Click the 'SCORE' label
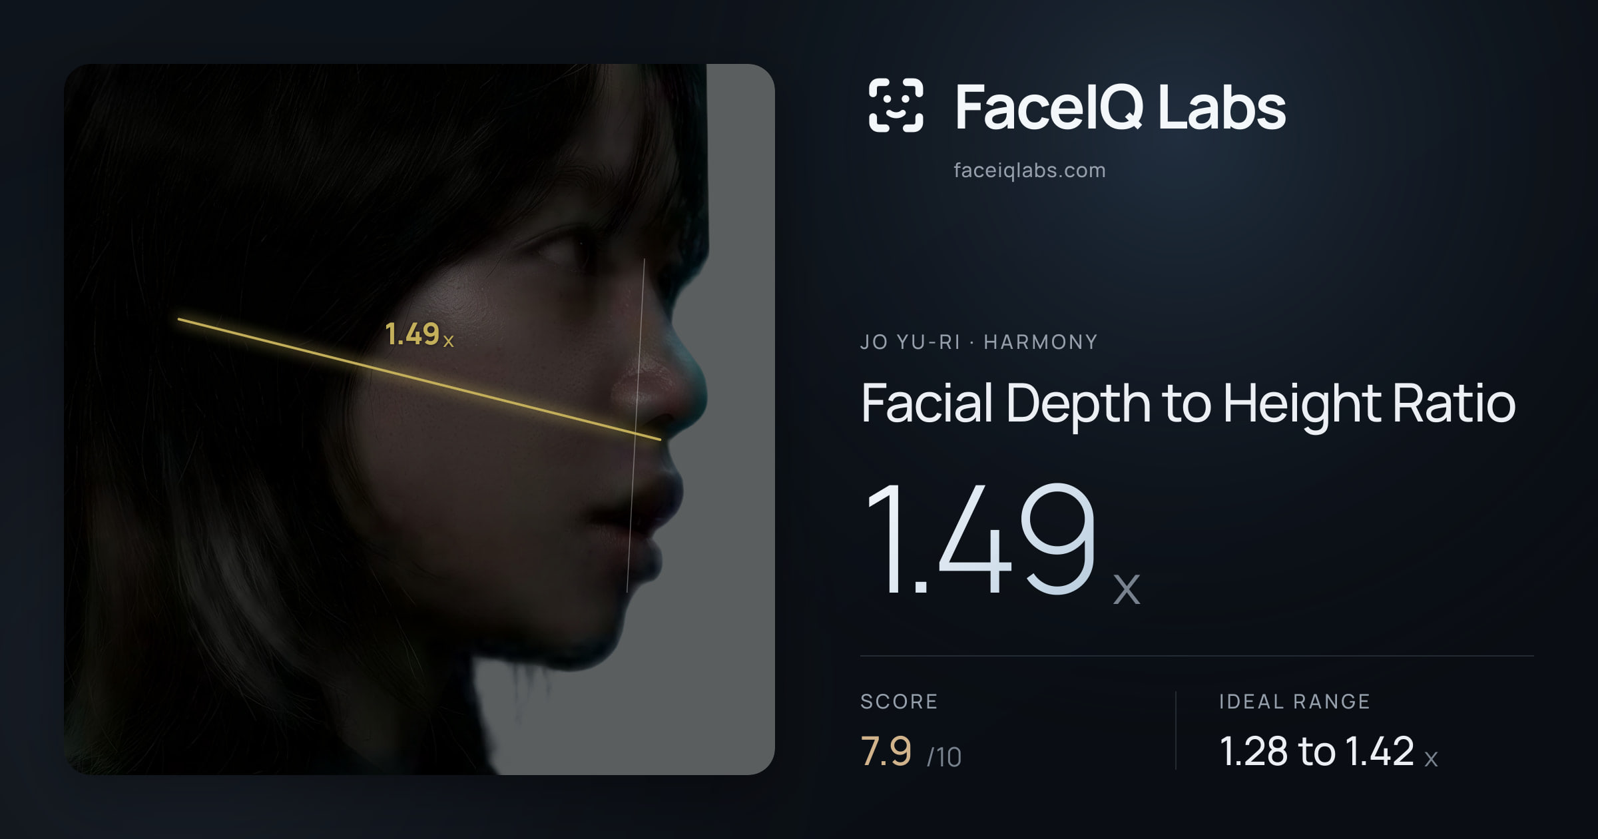Viewport: 1598px width, 839px height. [899, 701]
